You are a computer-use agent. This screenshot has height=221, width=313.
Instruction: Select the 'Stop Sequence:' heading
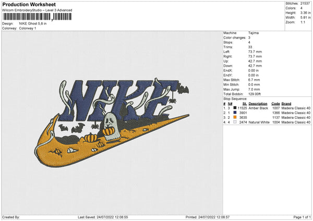tap(235, 99)
